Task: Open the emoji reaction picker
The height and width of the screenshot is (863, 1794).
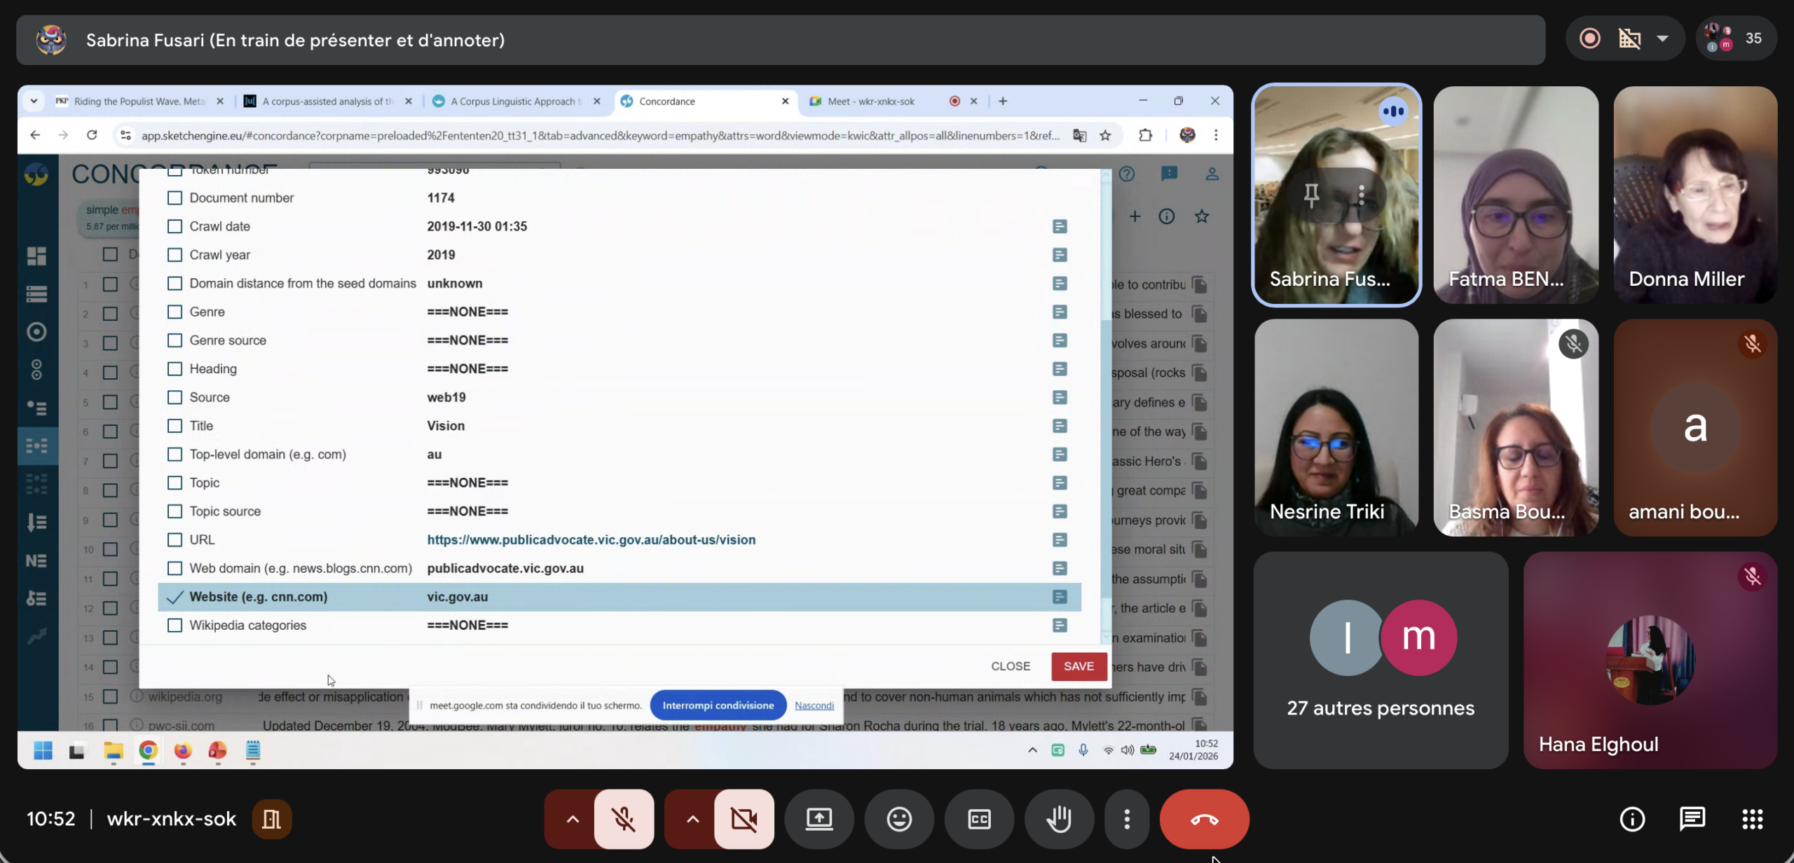Action: (x=899, y=819)
